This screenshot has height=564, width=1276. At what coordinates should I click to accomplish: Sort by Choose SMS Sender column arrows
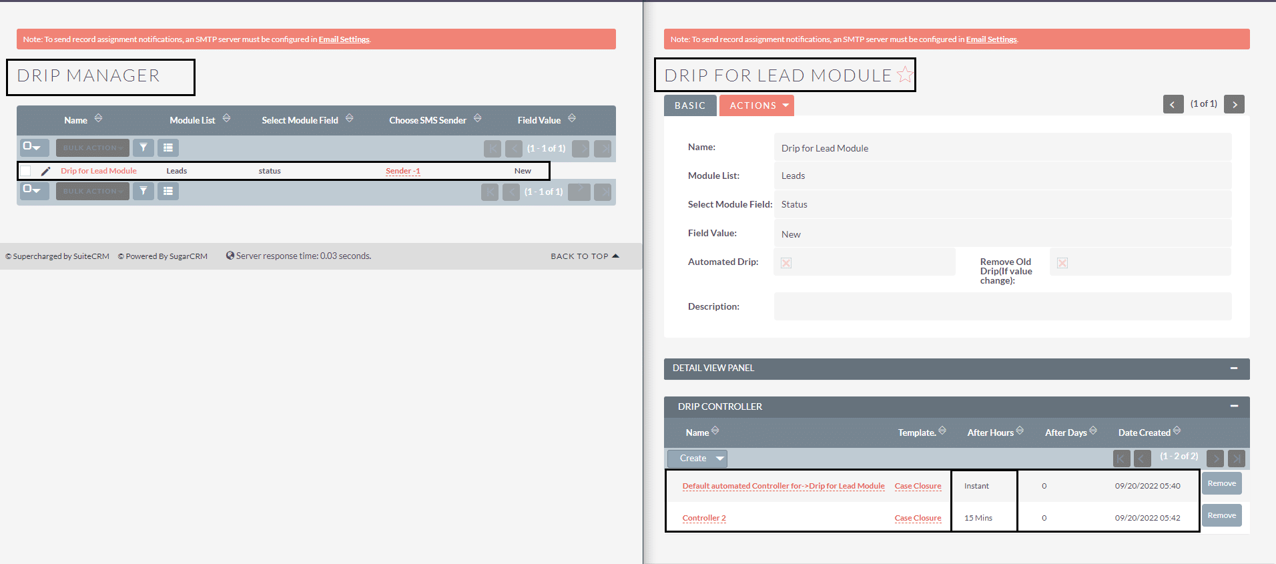click(477, 118)
